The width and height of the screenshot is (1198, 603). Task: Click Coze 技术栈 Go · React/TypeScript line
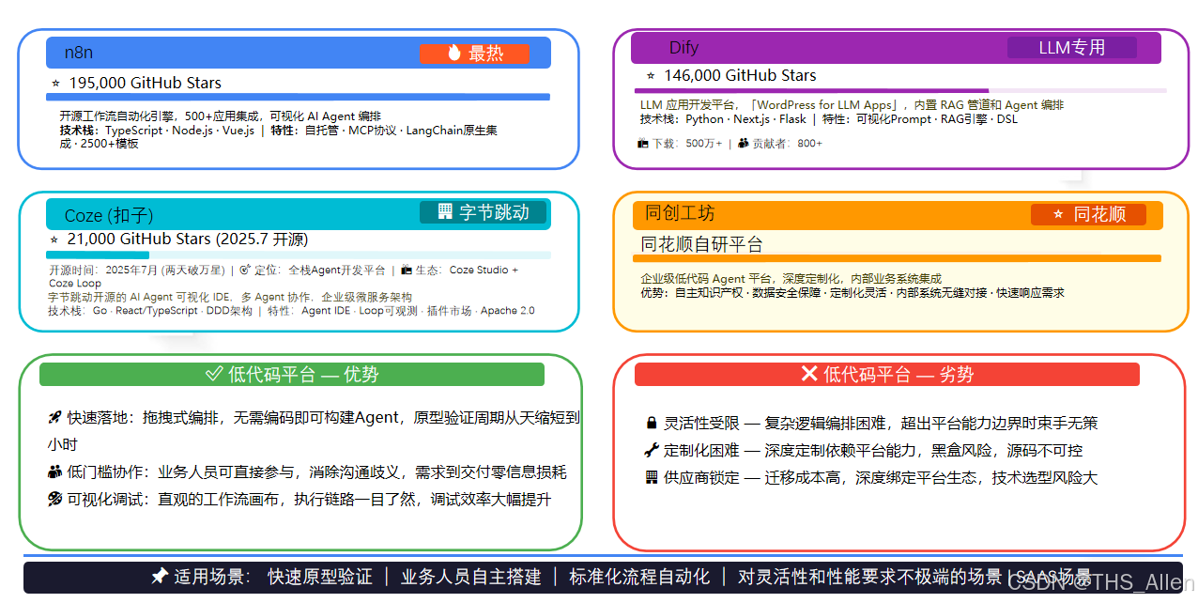(x=291, y=311)
